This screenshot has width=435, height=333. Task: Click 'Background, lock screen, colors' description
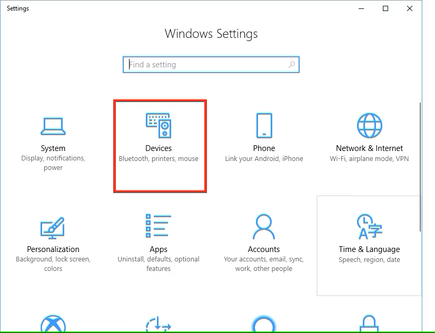click(x=53, y=264)
